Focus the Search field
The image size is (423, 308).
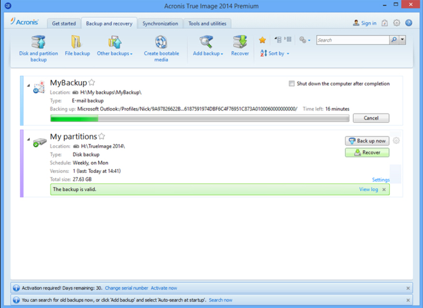(353, 40)
